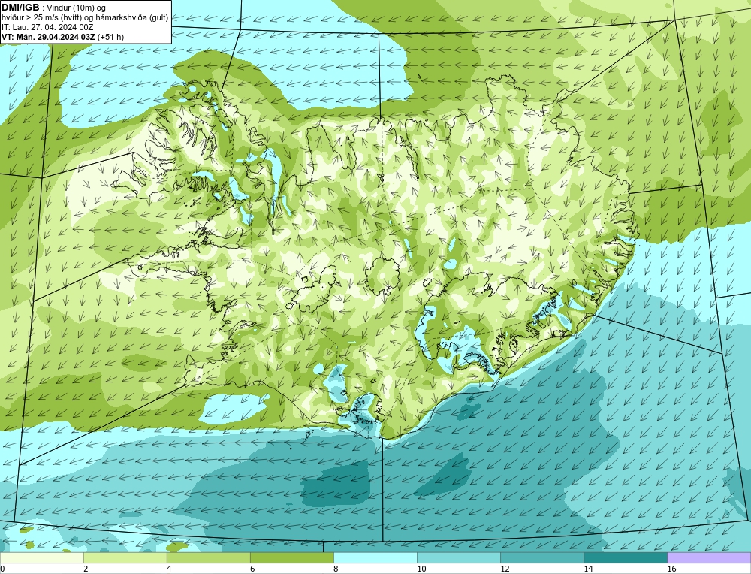Click the 10–12 m/s light teal swatch
The image size is (751, 574).
458,557
